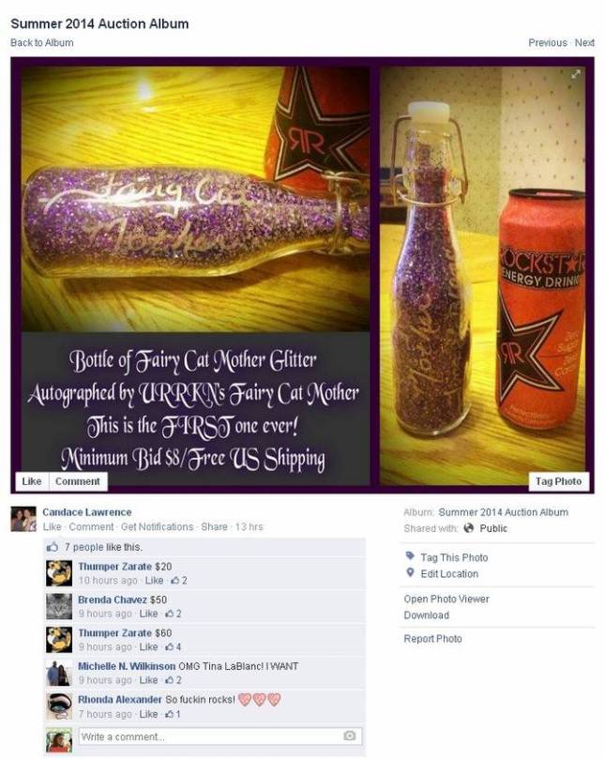
Task: Click the globe icon next to Public
Action: pyautogui.click(x=468, y=527)
